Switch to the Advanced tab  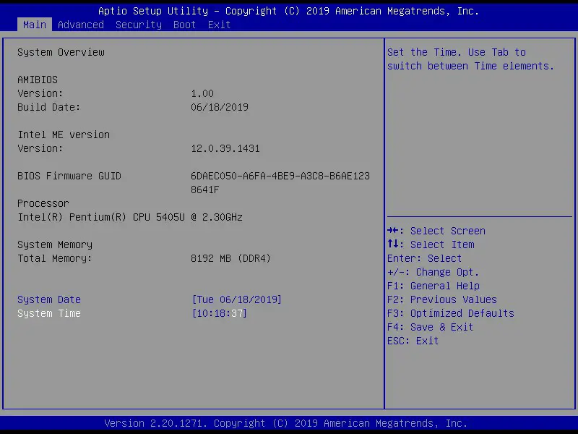click(80, 24)
